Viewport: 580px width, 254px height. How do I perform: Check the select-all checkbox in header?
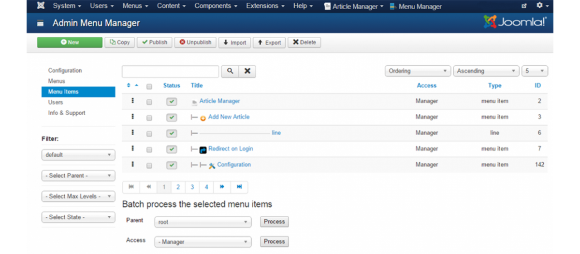[x=149, y=86]
